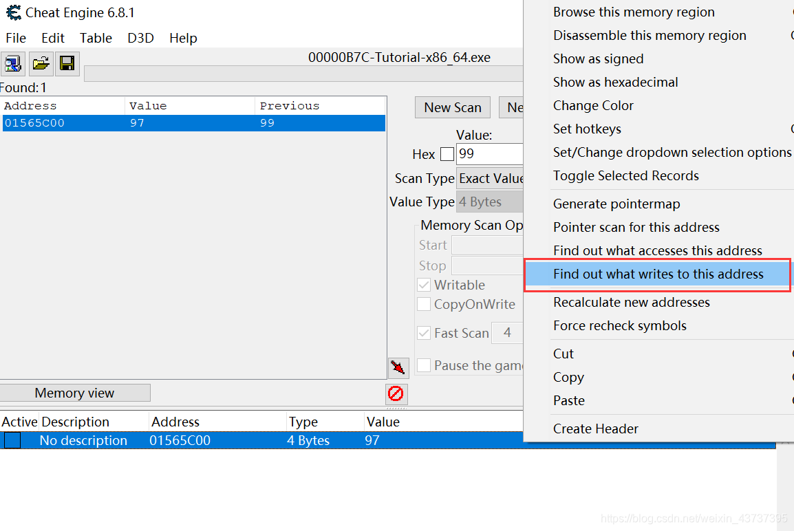
Task: Toggle the Fast Scan checkbox
Action: pos(424,333)
